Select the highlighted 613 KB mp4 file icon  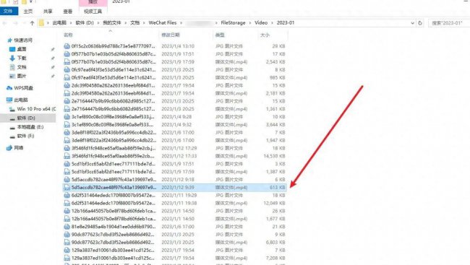[67, 188]
